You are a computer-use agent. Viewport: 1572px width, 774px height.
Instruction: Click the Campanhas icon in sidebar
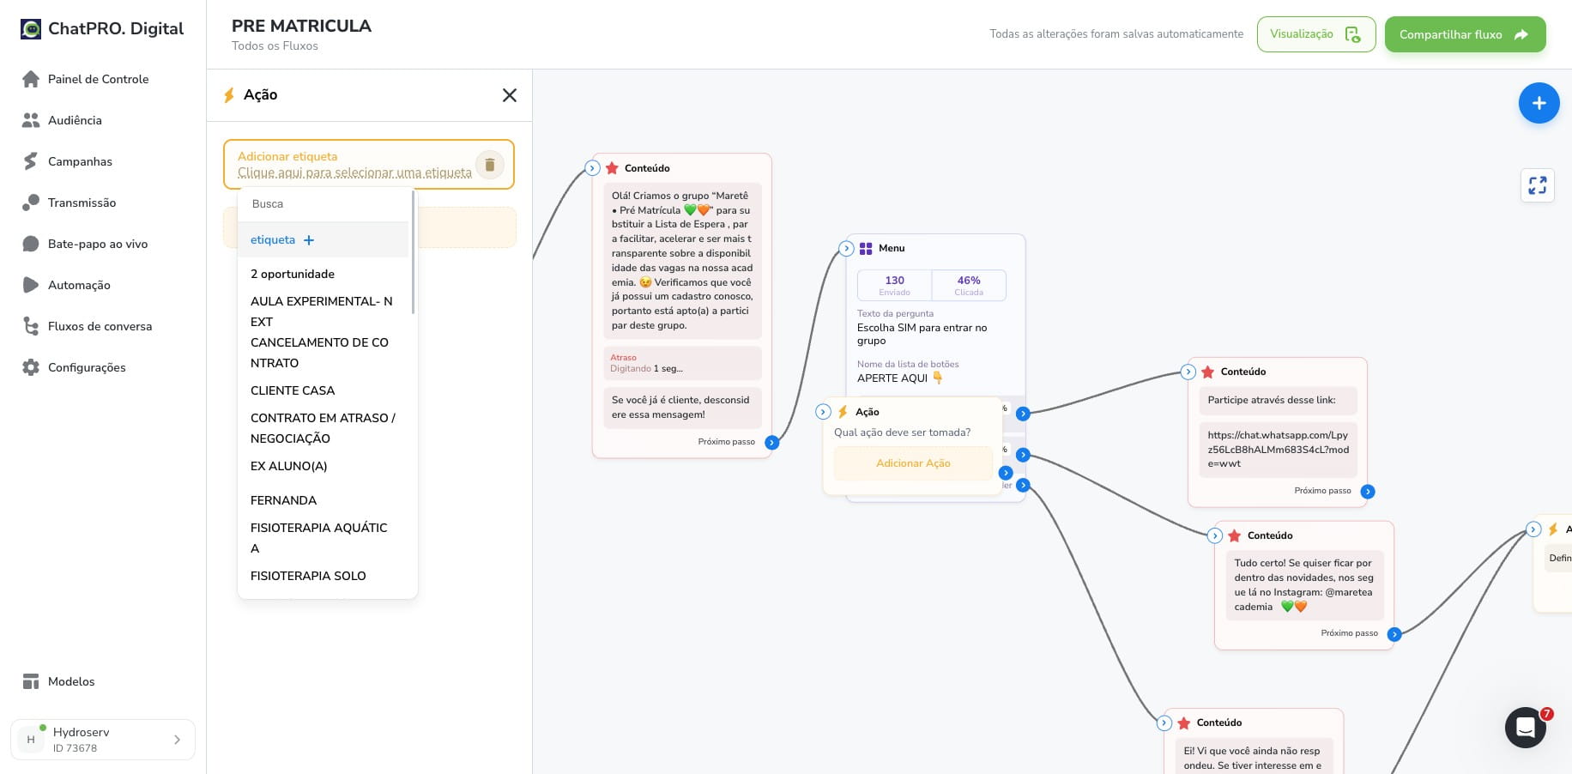[x=31, y=161]
